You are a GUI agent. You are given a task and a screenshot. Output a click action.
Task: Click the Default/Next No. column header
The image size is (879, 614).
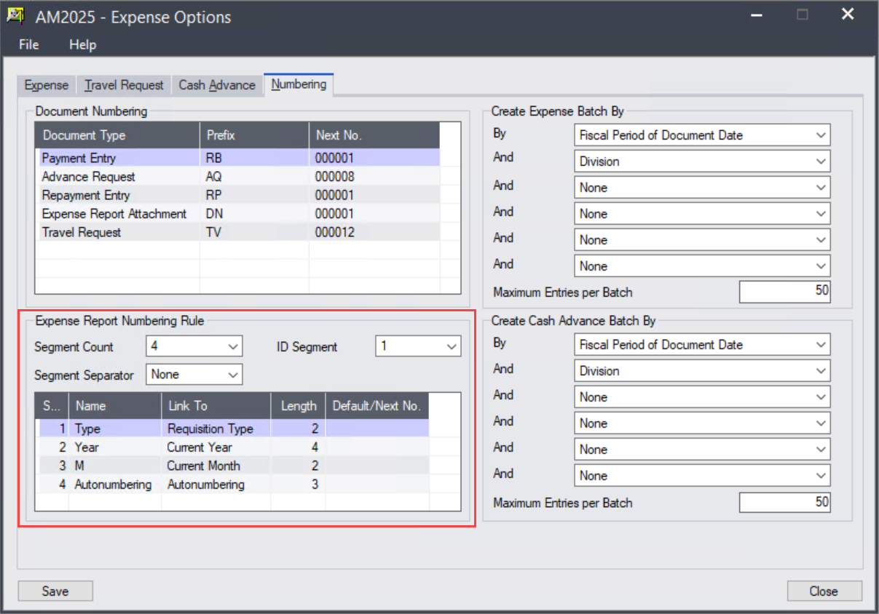(x=377, y=406)
